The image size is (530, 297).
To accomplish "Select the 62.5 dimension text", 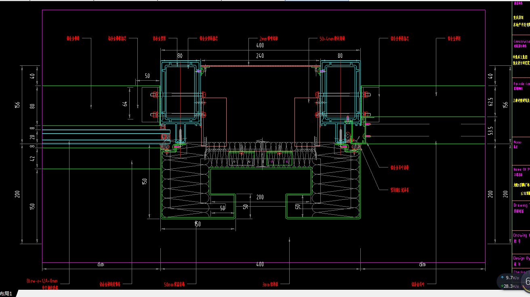I will 490,101.
